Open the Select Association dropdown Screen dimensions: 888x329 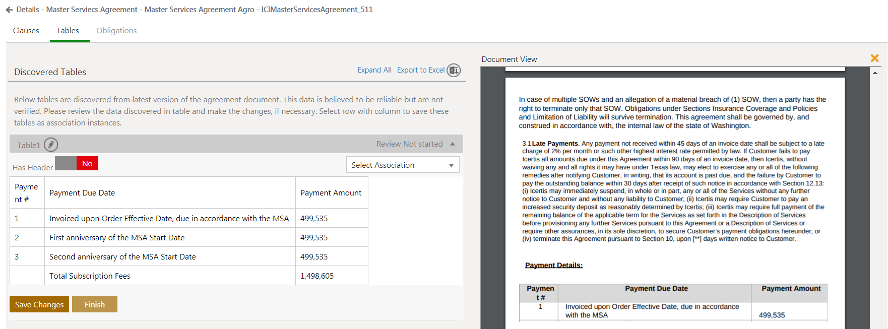(403, 165)
